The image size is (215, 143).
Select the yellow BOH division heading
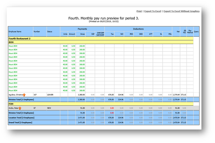coord(11,42)
